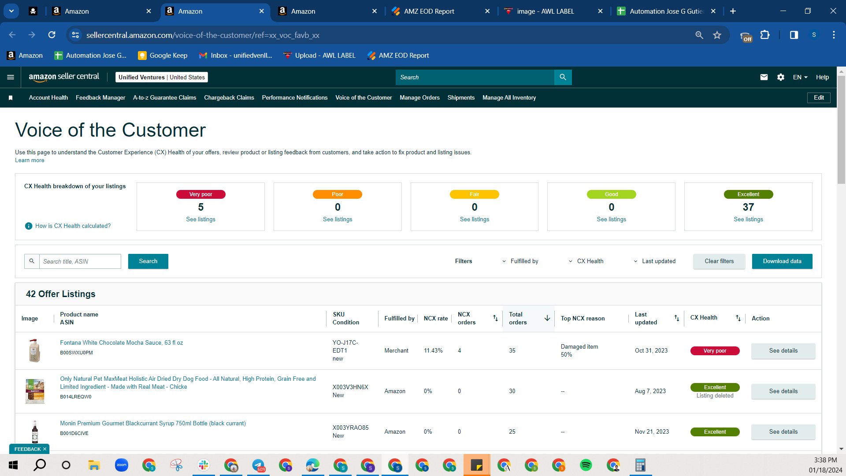The height and width of the screenshot is (476, 846).
Task: Click the Fontana sauce product thumbnail
Action: pos(34,350)
